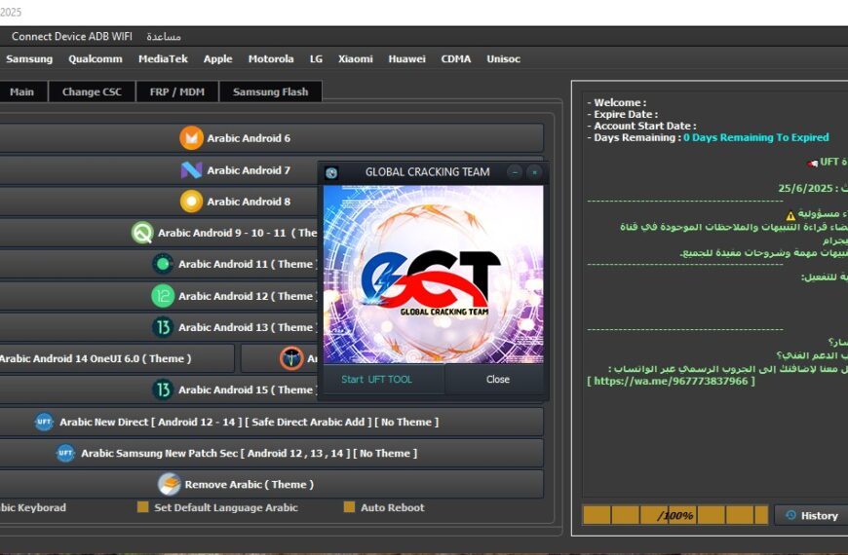Click Arabic New Direct Android 12 - 14 button
This screenshot has width=848, height=555.
(272, 422)
